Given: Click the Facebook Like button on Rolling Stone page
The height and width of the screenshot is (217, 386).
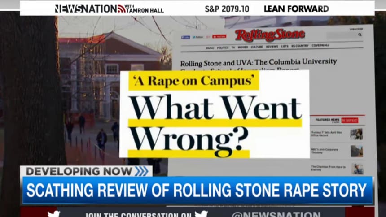Looking at the screenshot, I should pos(185,37).
